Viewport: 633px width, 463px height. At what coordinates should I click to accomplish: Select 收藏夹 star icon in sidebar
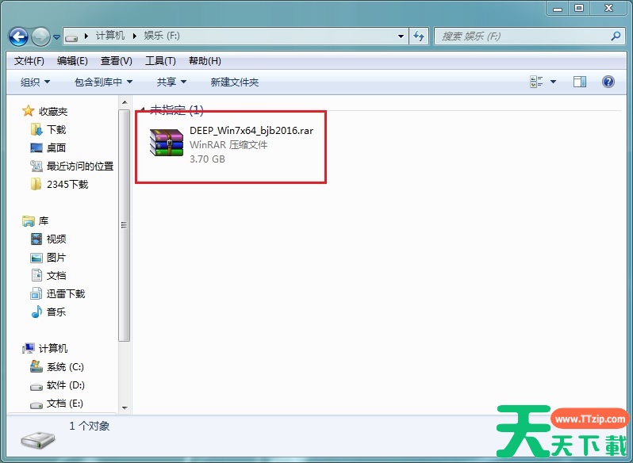28,111
